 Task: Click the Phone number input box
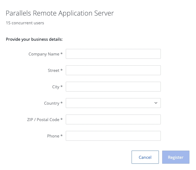click(113, 136)
